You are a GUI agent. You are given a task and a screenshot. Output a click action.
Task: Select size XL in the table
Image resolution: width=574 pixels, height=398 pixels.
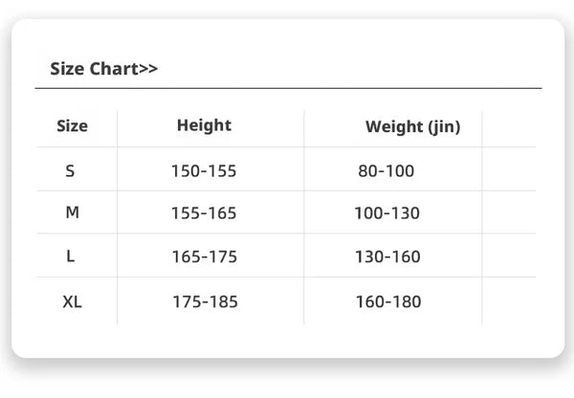72,302
